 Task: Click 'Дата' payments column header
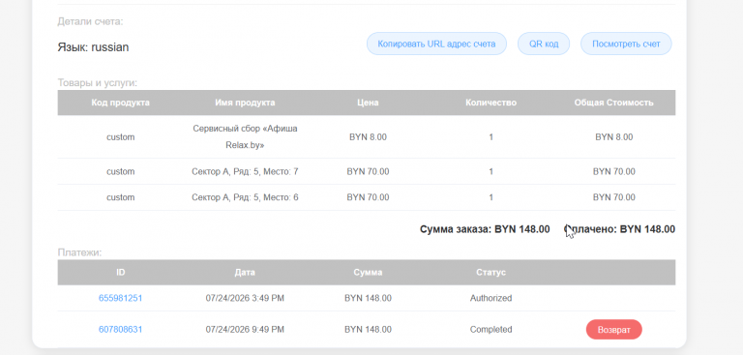point(245,273)
